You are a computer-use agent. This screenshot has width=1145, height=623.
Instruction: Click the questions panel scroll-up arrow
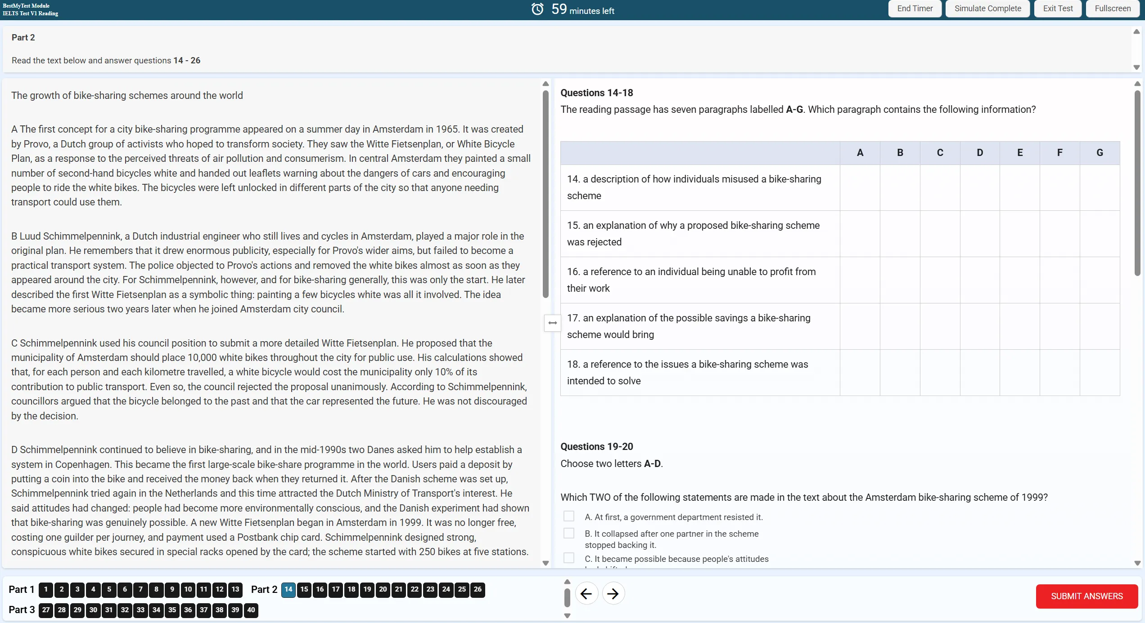1137,84
